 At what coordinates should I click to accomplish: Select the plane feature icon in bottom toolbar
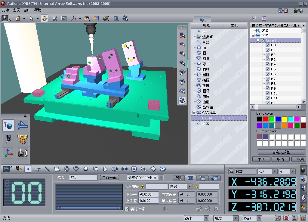tap(57, 169)
